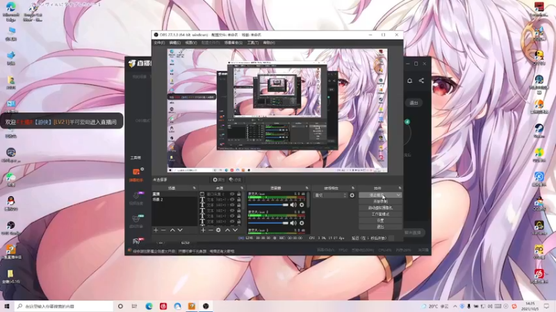Screen dimensions: 556x312
Task: Switch to OBS via its taskbar icon
Action: tap(206, 306)
